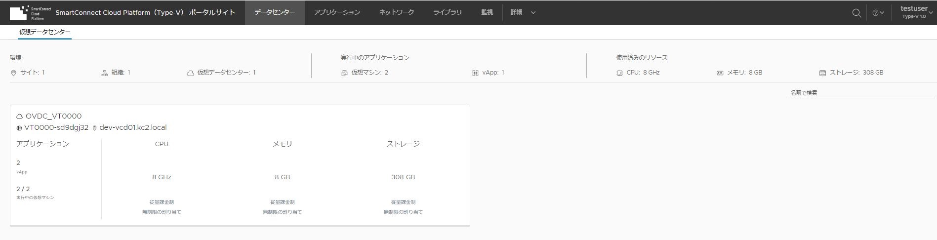Open the ネットワーク tab
This screenshot has height=240, width=937.
coord(397,12)
